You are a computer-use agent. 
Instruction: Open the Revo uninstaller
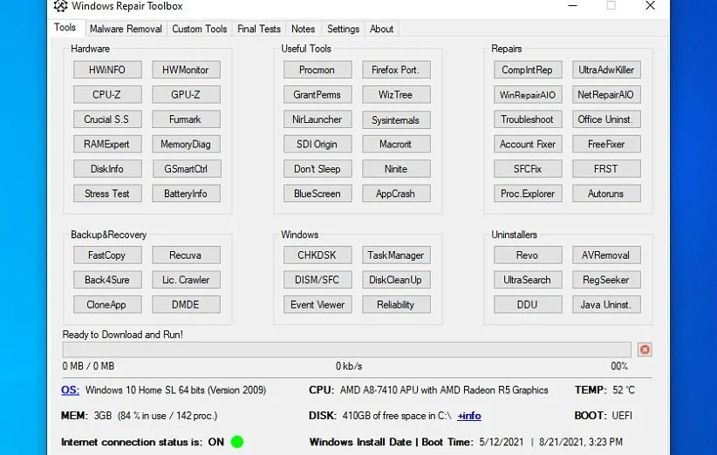[527, 255]
